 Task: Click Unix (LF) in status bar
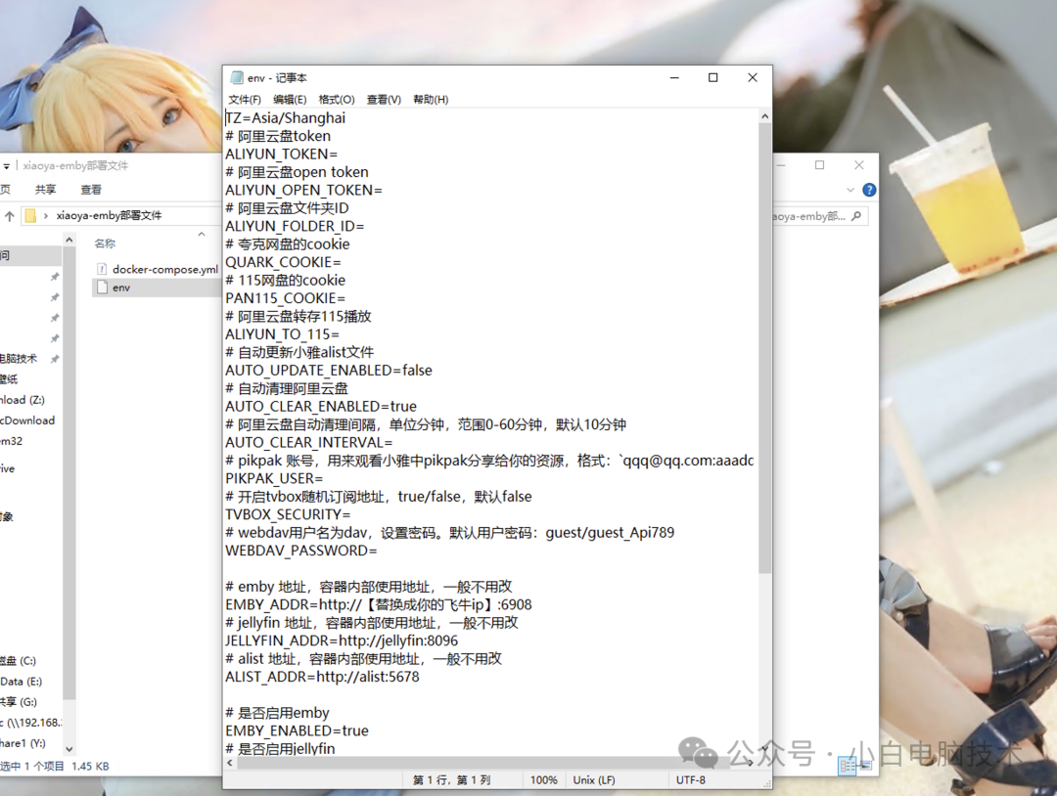[x=594, y=779]
